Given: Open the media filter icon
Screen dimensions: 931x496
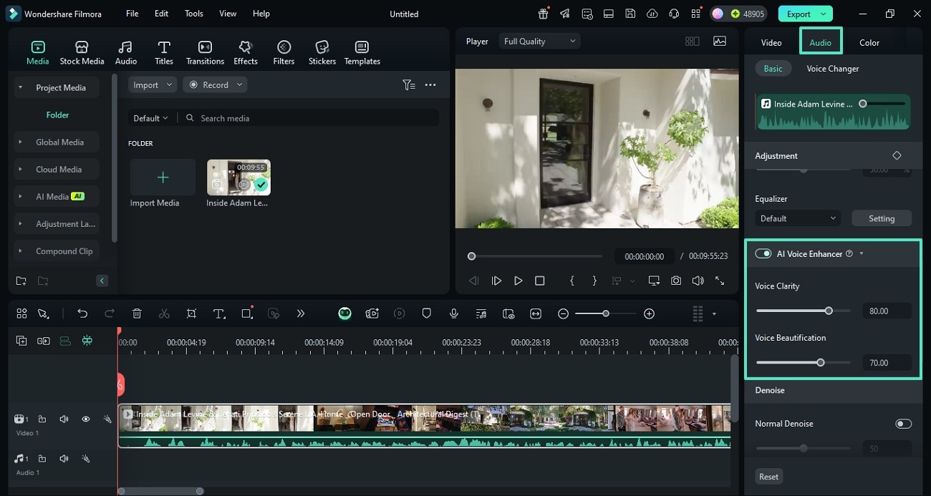Looking at the screenshot, I should click(x=408, y=84).
